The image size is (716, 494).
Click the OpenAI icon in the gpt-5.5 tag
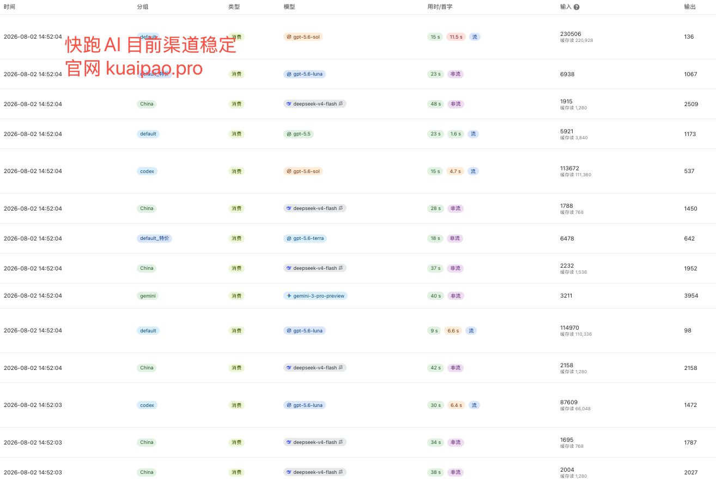tap(289, 134)
